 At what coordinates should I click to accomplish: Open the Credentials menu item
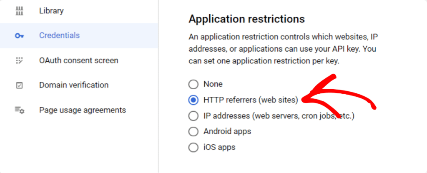[x=79, y=36]
